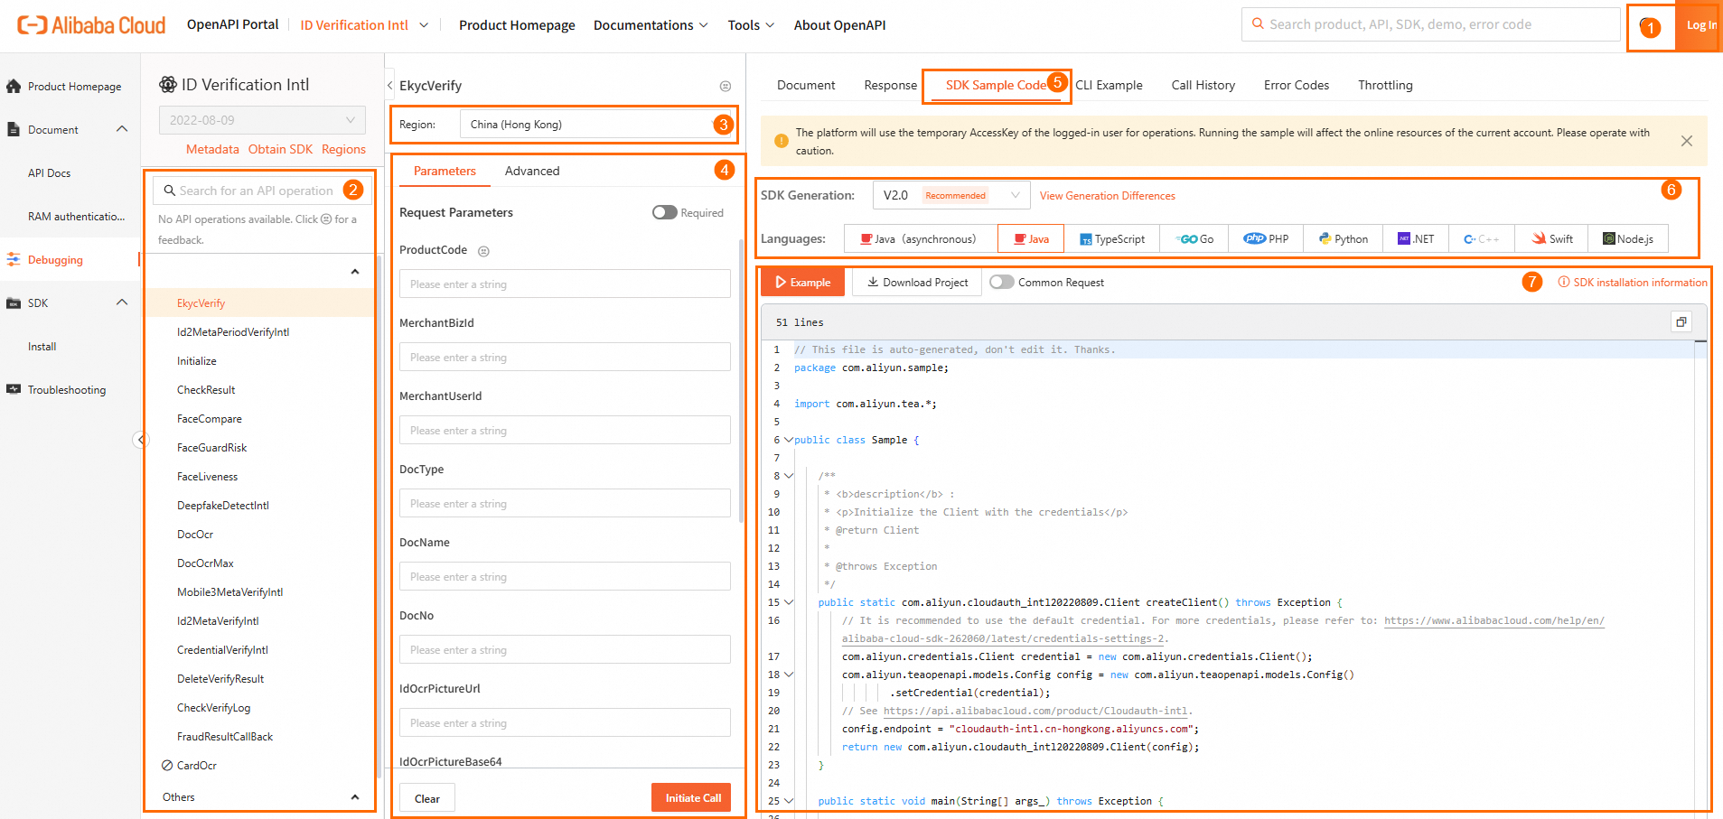Screen dimensions: 1723x819
Task: Open the Region China (Hong Kong) dropdown
Action: tap(596, 125)
